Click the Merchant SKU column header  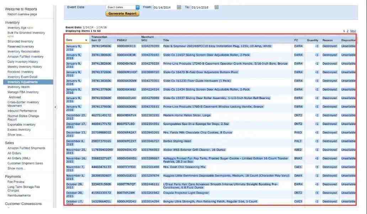click(x=147, y=39)
